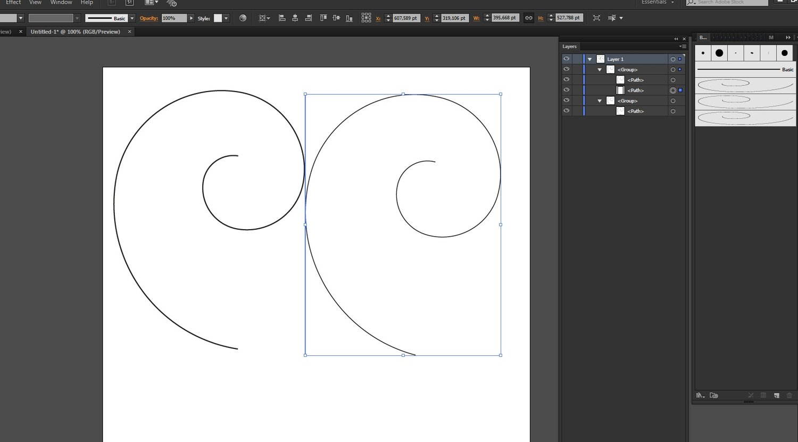Open the Window menu
798x442 pixels.
61,3
